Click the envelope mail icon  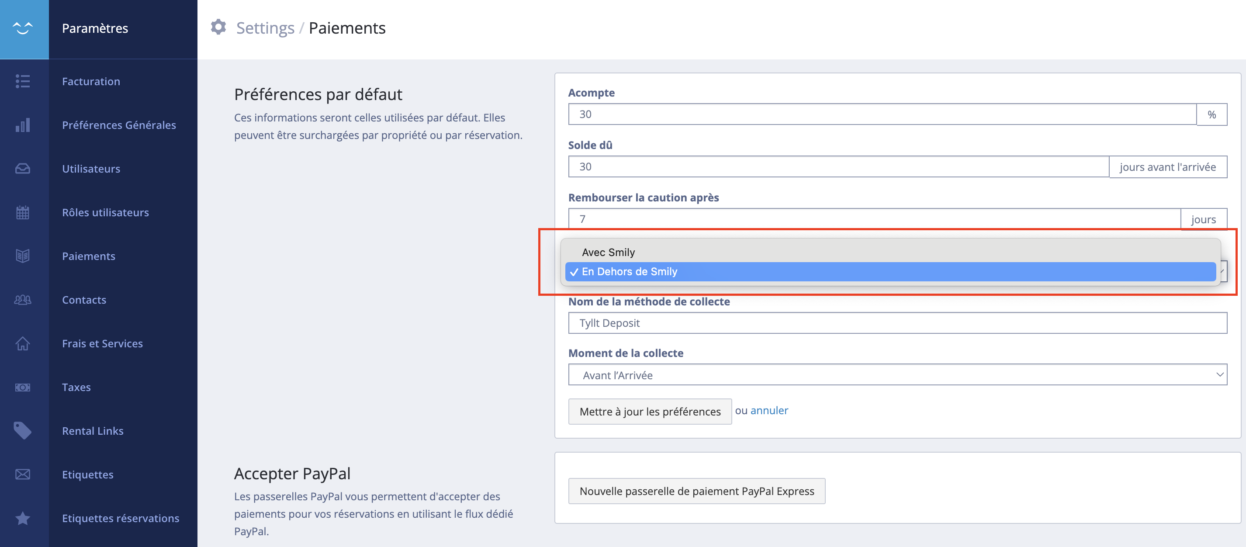point(23,474)
